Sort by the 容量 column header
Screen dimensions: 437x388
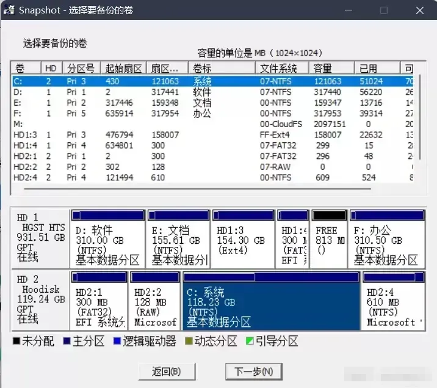pyautogui.click(x=331, y=68)
